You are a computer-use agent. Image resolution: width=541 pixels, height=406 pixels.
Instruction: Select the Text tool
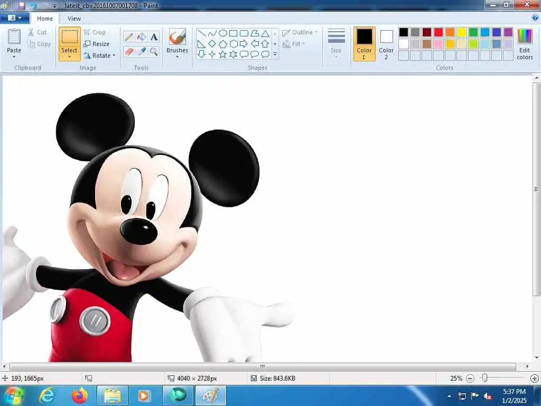154,36
